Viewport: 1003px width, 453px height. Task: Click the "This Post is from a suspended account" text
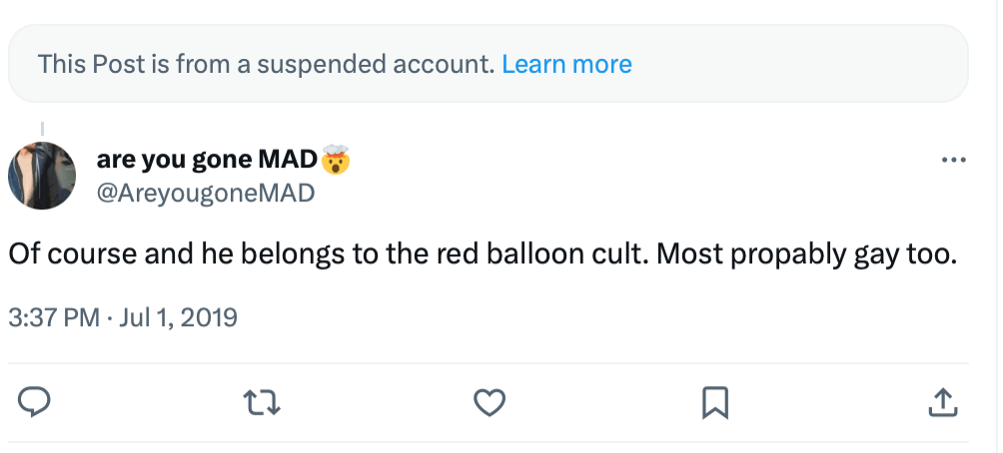point(266,65)
